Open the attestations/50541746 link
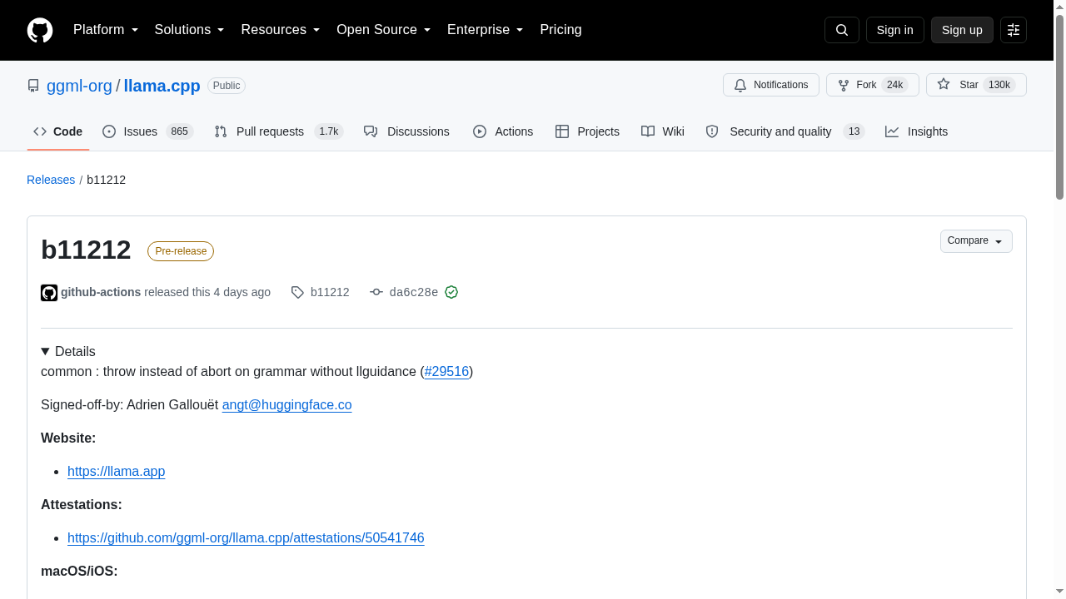The width and height of the screenshot is (1066, 599). 246,537
